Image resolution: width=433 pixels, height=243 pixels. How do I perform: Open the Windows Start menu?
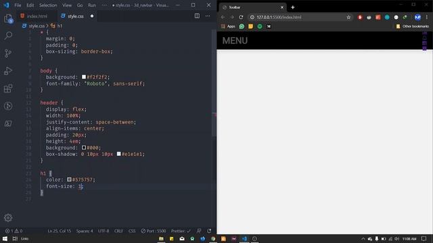coord(5,238)
